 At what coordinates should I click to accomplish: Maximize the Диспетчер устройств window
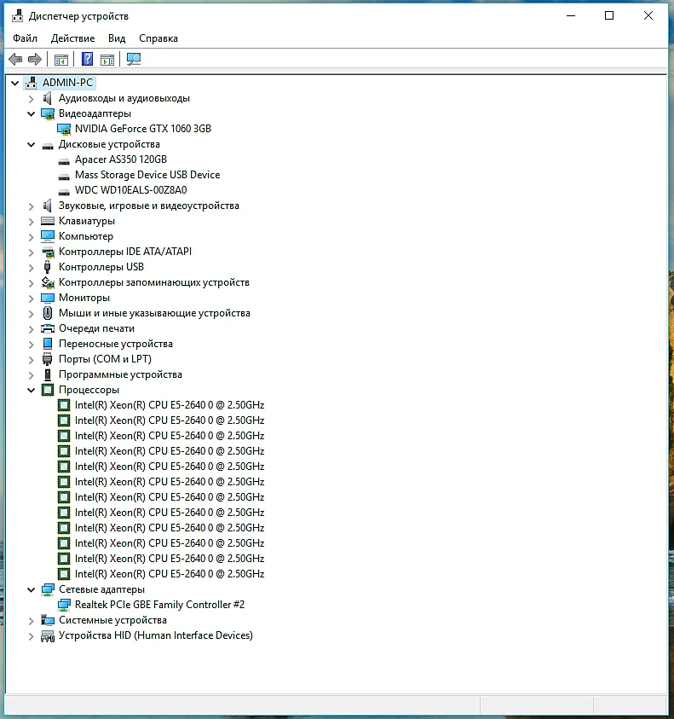click(x=609, y=16)
